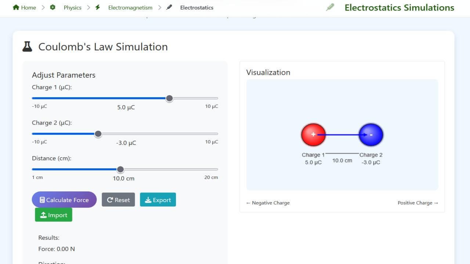Viewport: 470px width, 264px height.
Task: Click the -3.0 µC value under Charge 2 slider
Action: click(126, 143)
